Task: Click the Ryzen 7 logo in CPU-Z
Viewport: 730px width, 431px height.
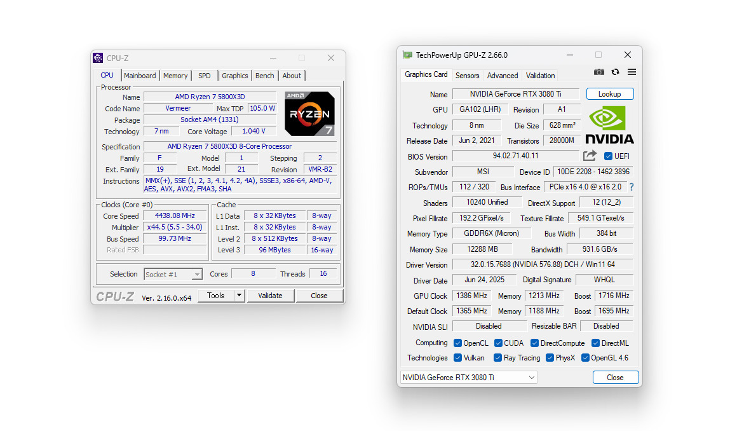Action: click(x=309, y=114)
